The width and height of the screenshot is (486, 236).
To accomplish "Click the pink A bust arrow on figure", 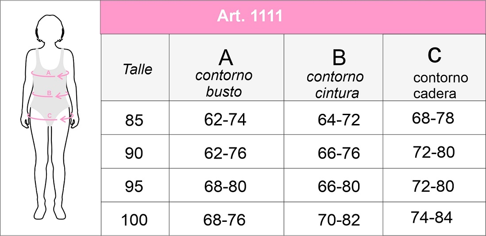I will (50, 74).
